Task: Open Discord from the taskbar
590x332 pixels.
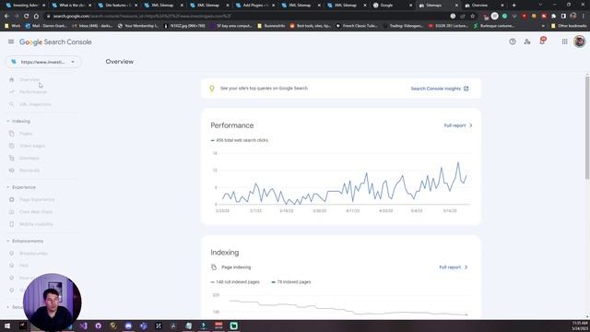Action: 128,326
